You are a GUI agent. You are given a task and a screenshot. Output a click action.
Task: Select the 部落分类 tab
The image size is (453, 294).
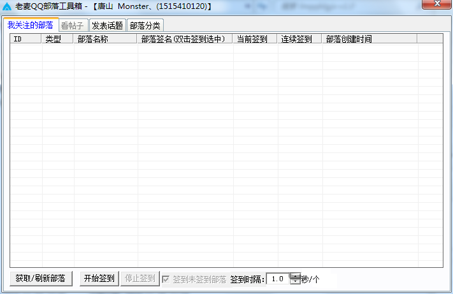coord(145,26)
